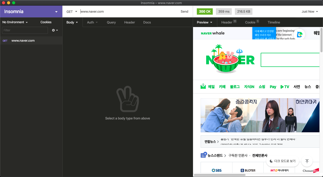Open the BLOTER press logo

(248, 170)
